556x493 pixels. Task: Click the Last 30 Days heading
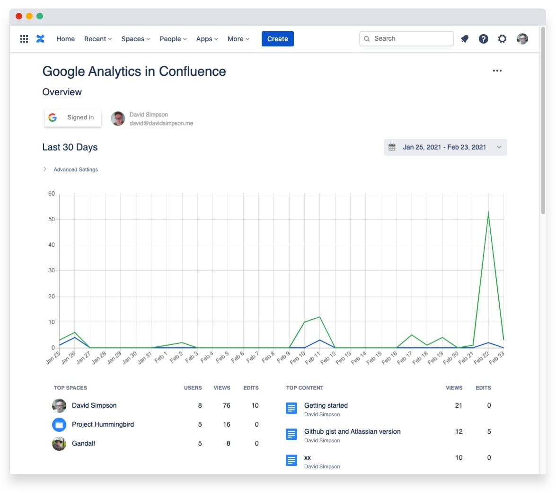[70, 147]
